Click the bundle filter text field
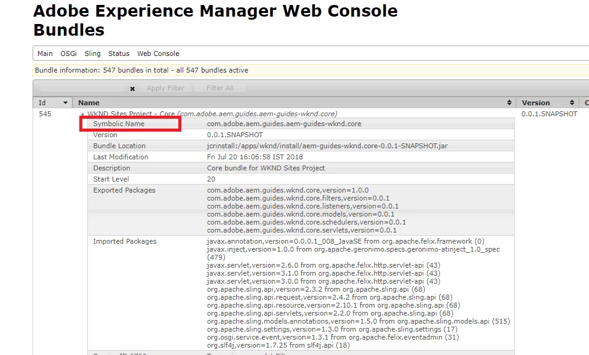The image size is (589, 355). 82,88
